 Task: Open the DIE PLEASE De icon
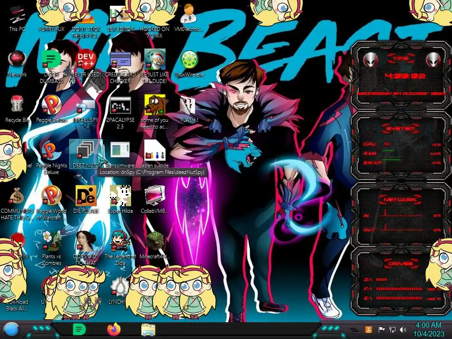(86, 200)
